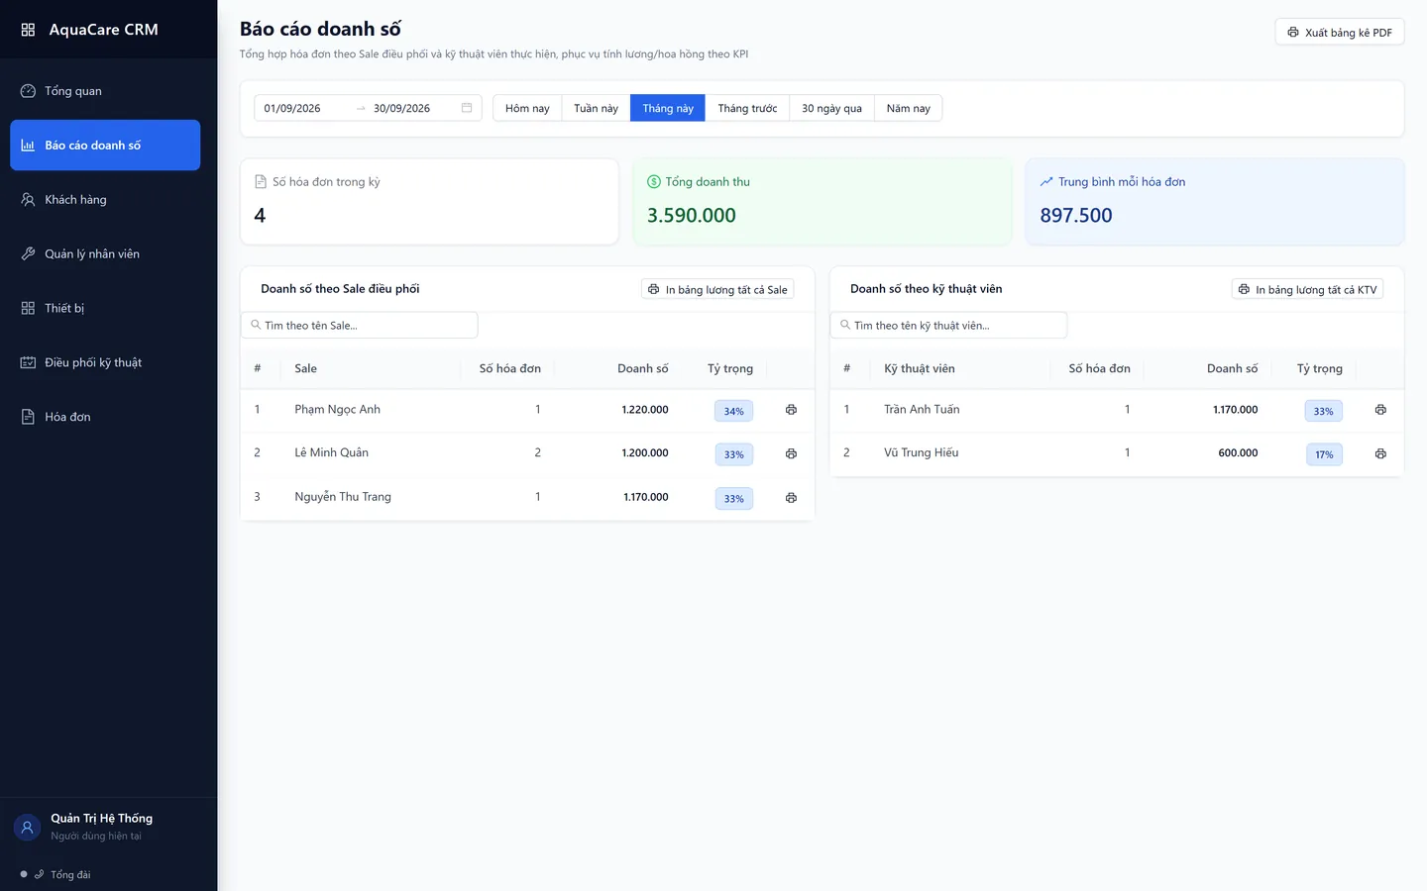Go to Quản lý nhân viên
Viewport: 1427px width, 891px height.
pos(105,254)
